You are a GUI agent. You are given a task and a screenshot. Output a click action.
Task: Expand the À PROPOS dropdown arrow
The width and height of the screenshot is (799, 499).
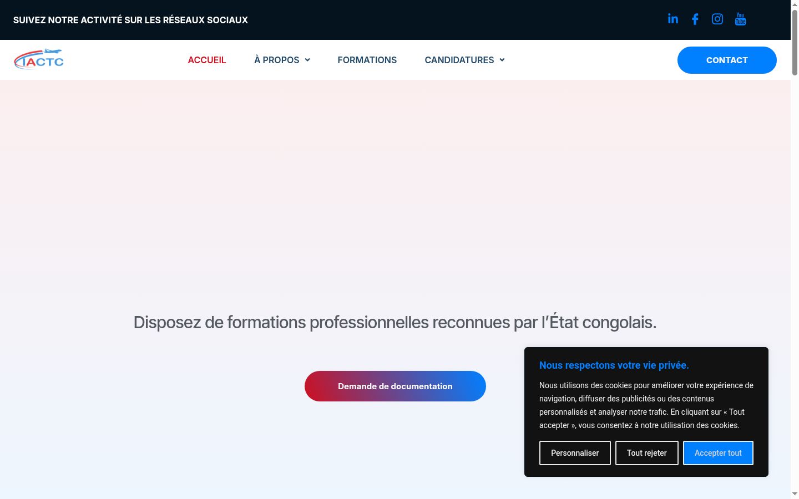pos(307,60)
